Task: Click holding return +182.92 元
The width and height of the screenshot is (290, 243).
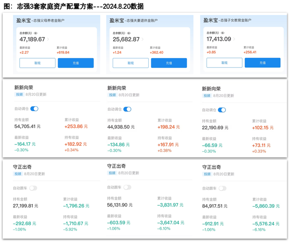Action: (x=76, y=144)
